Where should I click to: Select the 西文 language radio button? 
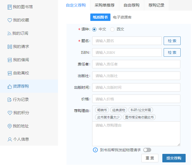pyautogui.click(x=112, y=29)
